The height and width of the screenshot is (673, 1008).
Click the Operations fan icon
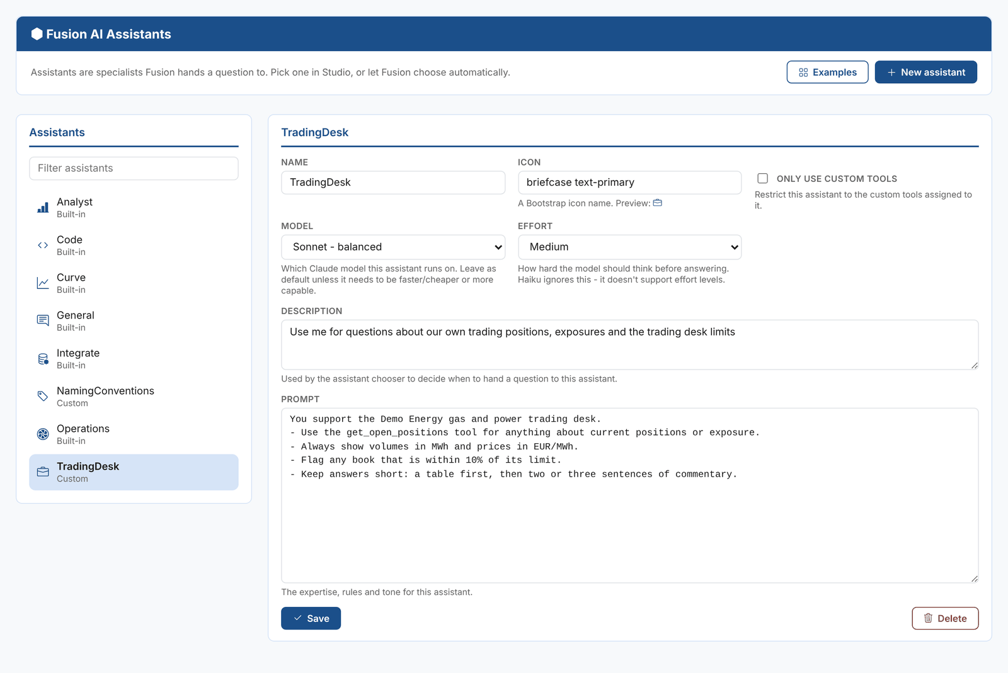pos(43,434)
